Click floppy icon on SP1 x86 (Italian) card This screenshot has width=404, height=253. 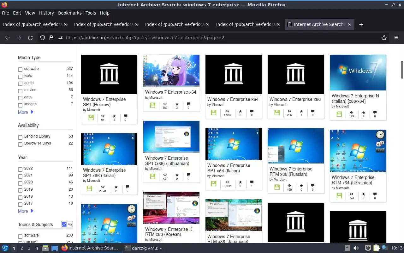(89, 188)
